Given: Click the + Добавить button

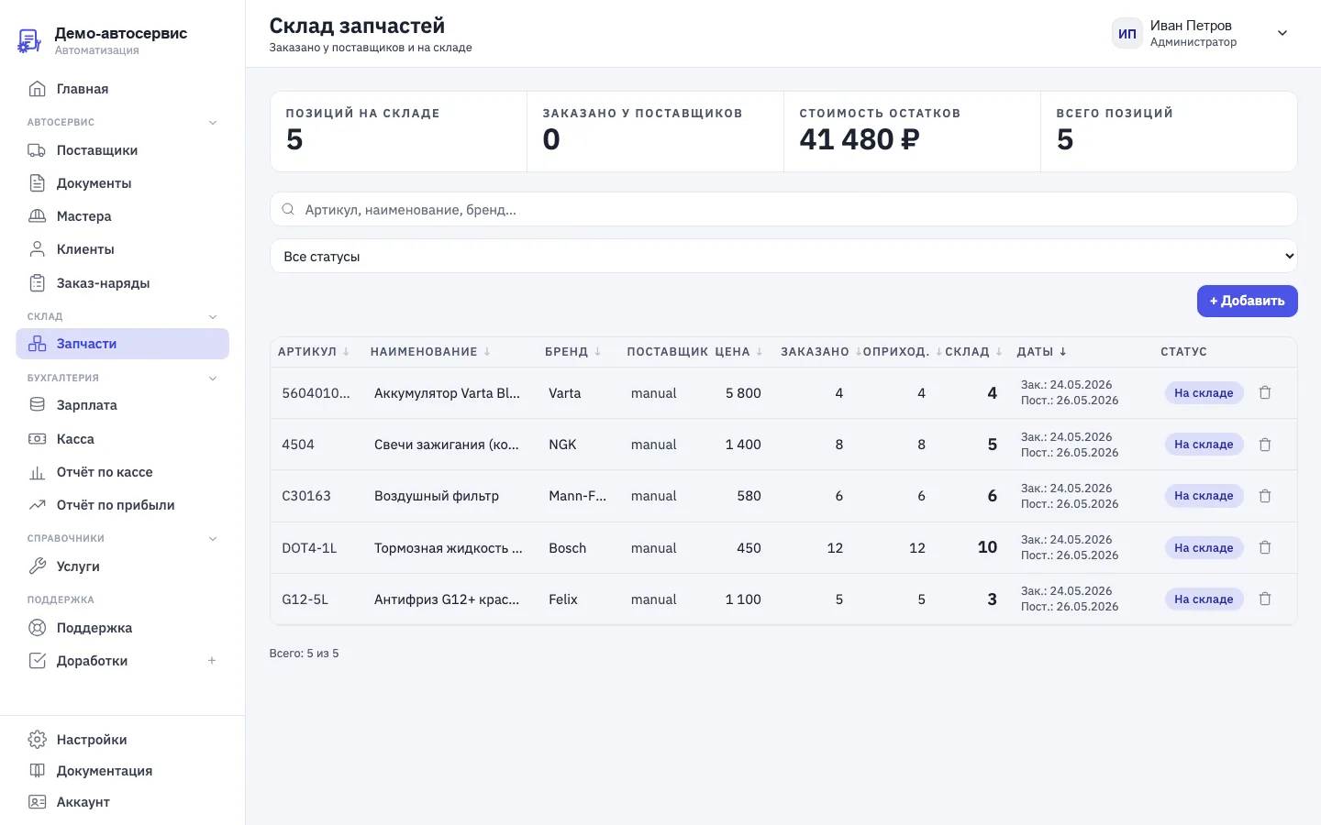Looking at the screenshot, I should (1247, 301).
